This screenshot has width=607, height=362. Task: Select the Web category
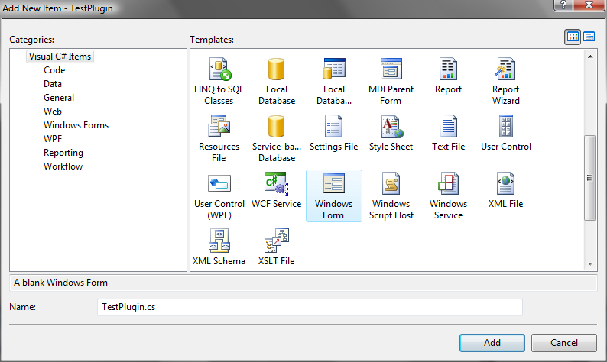(53, 112)
